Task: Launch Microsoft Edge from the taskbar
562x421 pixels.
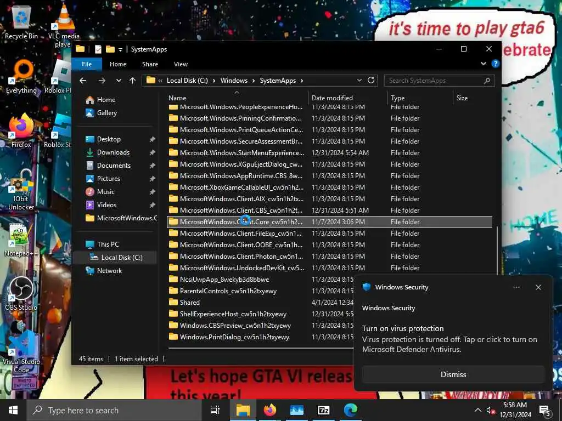Action: pos(351,410)
